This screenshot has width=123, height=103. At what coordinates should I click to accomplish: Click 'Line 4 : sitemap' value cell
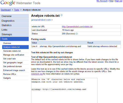coord(56,46)
